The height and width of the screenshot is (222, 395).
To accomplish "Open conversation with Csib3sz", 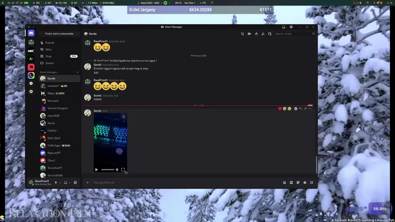I will pyautogui.click(x=60, y=130).
